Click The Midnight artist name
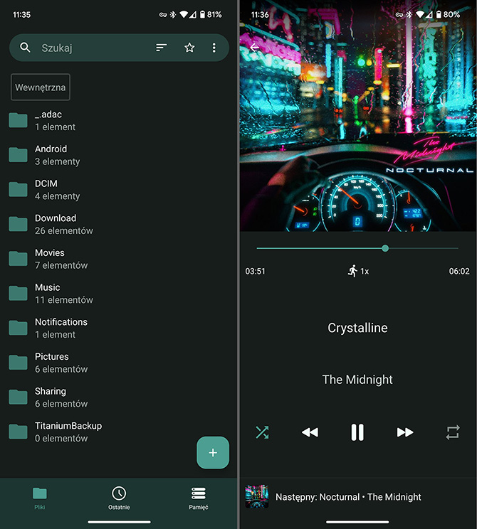Image resolution: width=477 pixels, height=529 pixels. point(357,380)
